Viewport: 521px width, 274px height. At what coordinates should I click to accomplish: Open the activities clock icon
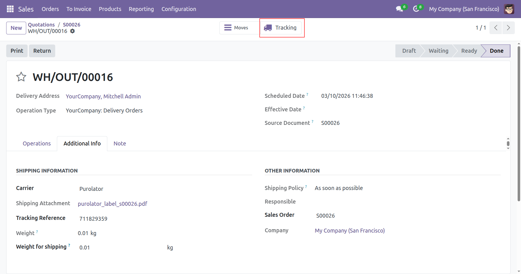[416, 9]
